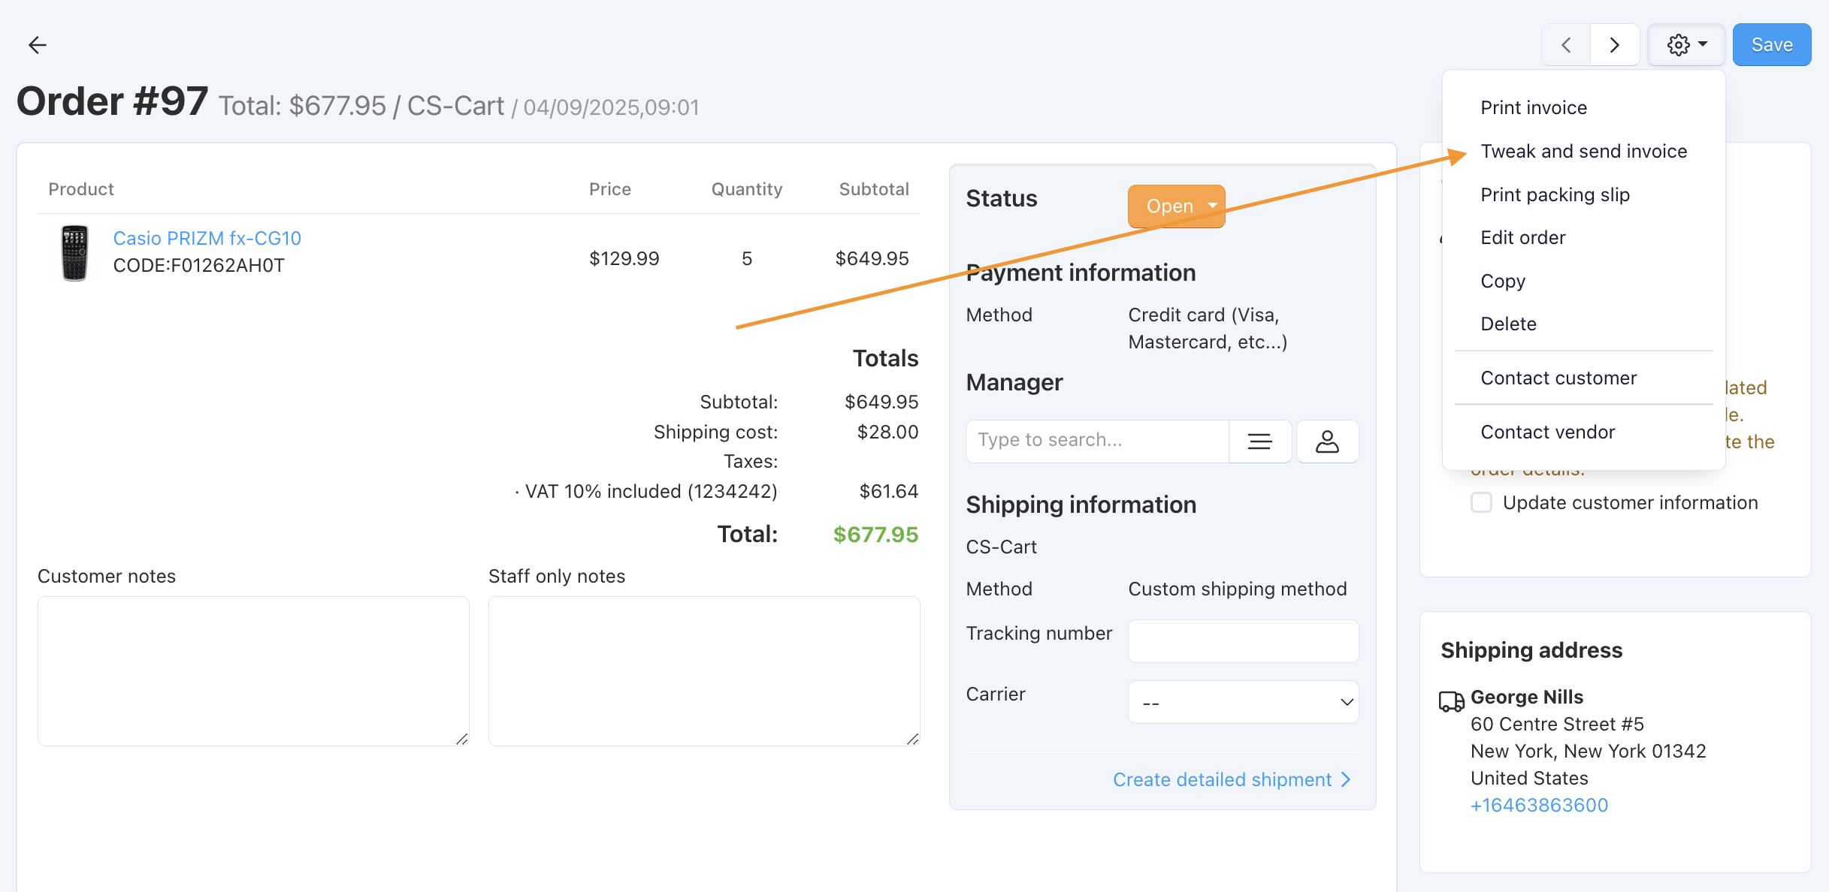
Task: Click the product code CODE:F01262AH0T
Action: click(199, 265)
